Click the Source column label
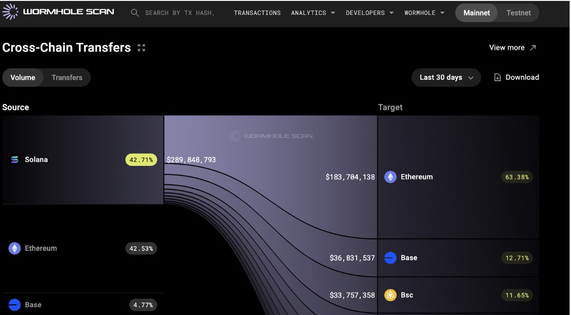Image resolution: width=571 pixels, height=315 pixels. [x=16, y=107]
